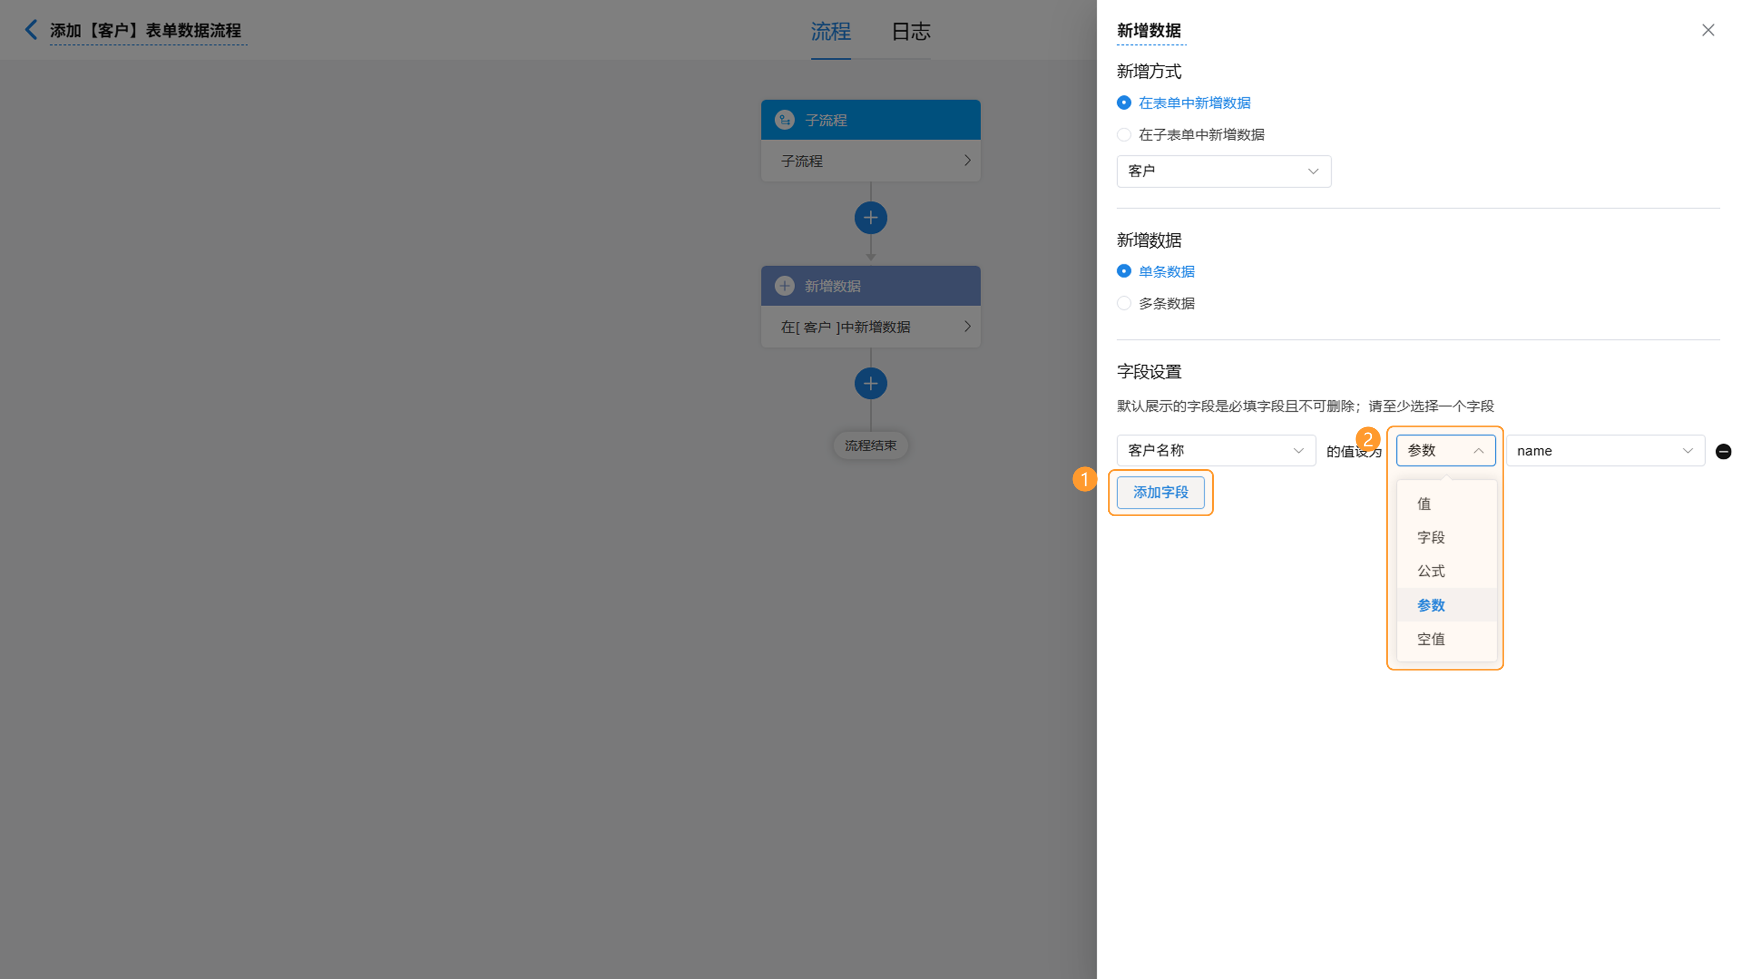Viewport: 1742px width, 979px height.
Task: Click the 新增数据 panel title
Action: [x=1149, y=30]
